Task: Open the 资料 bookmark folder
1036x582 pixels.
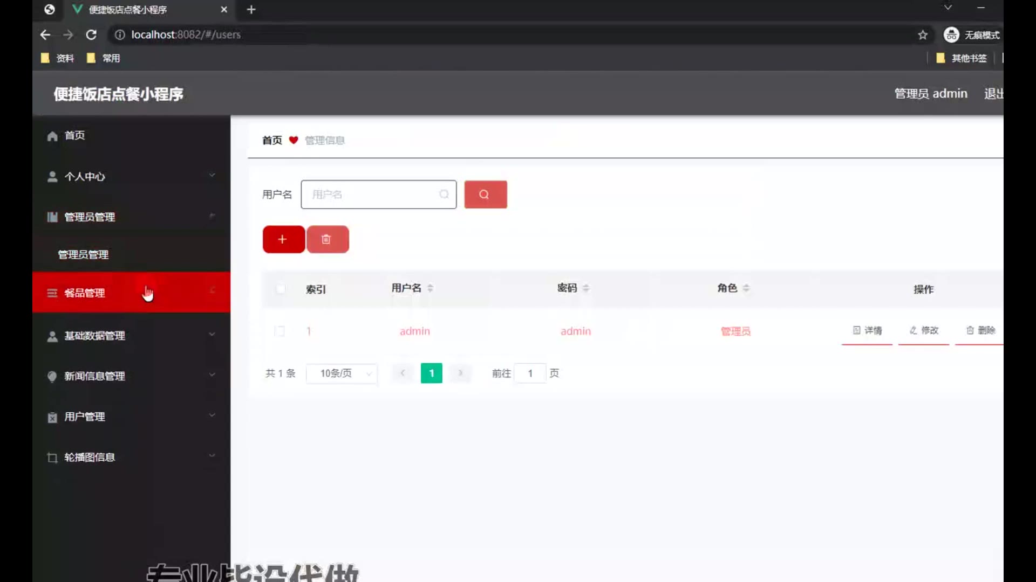Action: click(58, 58)
